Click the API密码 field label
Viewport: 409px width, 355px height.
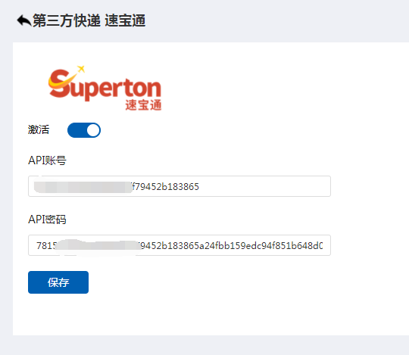tap(47, 220)
